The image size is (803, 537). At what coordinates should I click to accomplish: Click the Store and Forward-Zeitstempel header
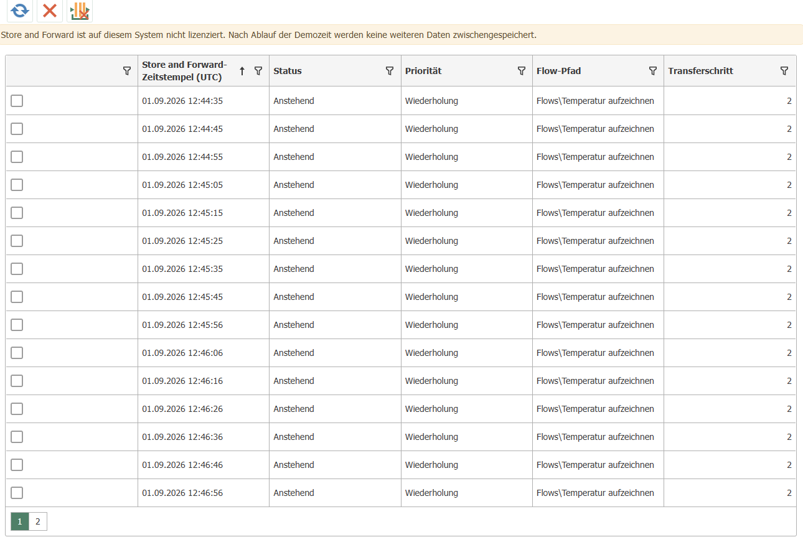pyautogui.click(x=185, y=71)
